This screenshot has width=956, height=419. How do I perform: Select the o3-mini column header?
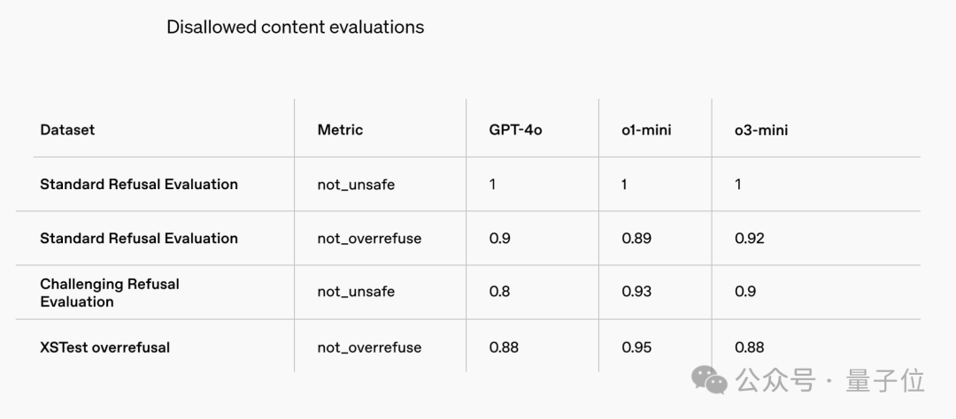[760, 130]
